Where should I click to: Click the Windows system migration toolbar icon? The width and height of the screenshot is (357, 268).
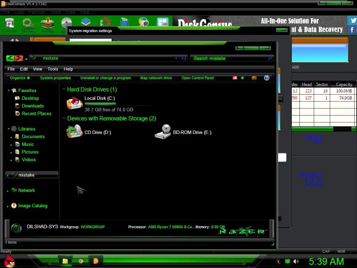coord(162,22)
